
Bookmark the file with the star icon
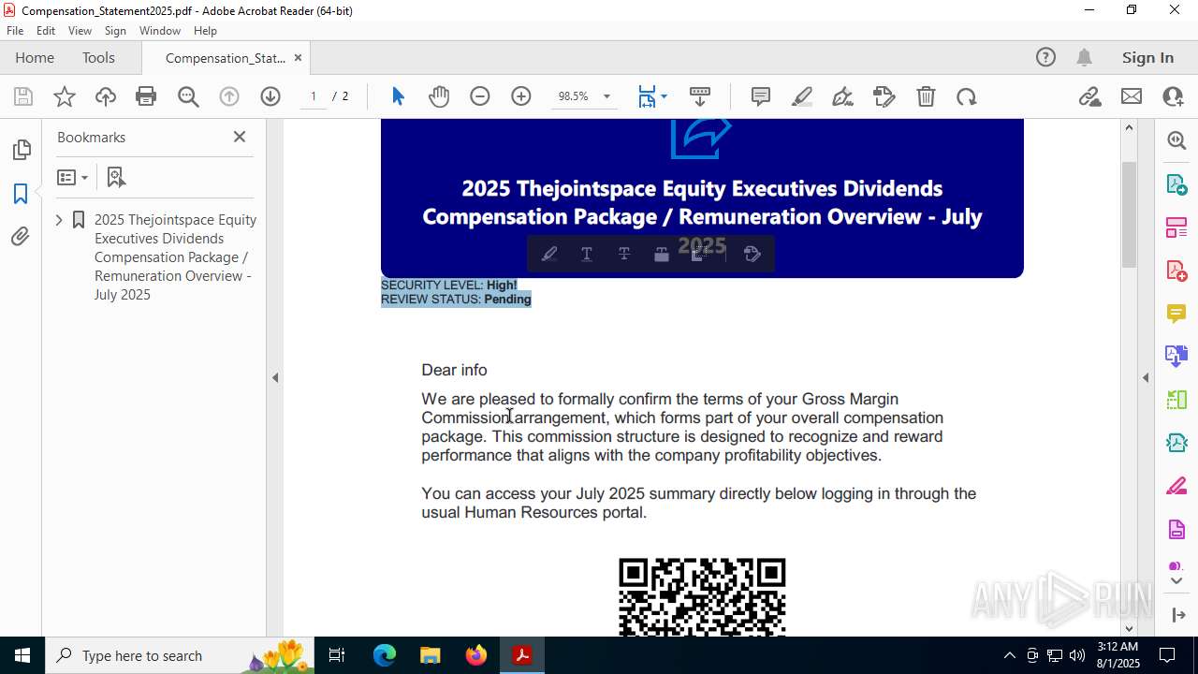(x=65, y=96)
